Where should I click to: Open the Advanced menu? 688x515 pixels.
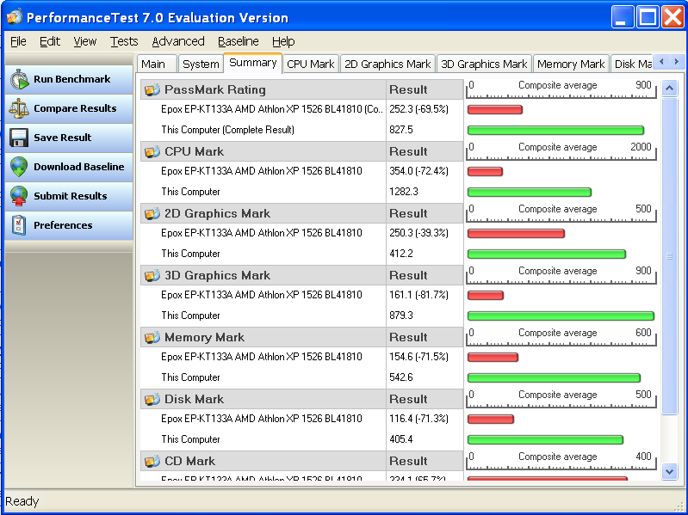pos(178,41)
